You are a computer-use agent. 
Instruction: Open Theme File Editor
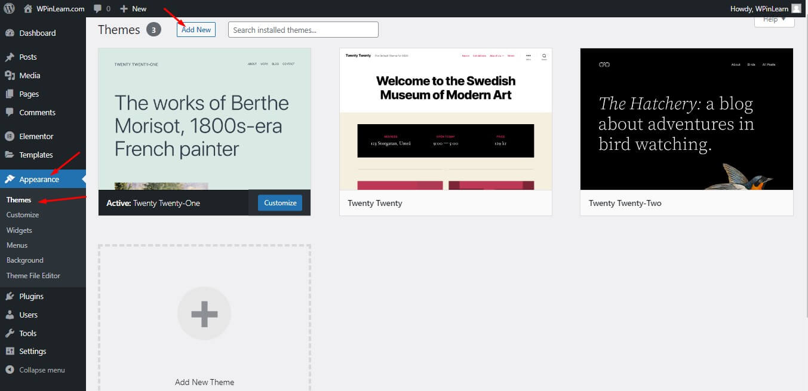click(x=33, y=276)
